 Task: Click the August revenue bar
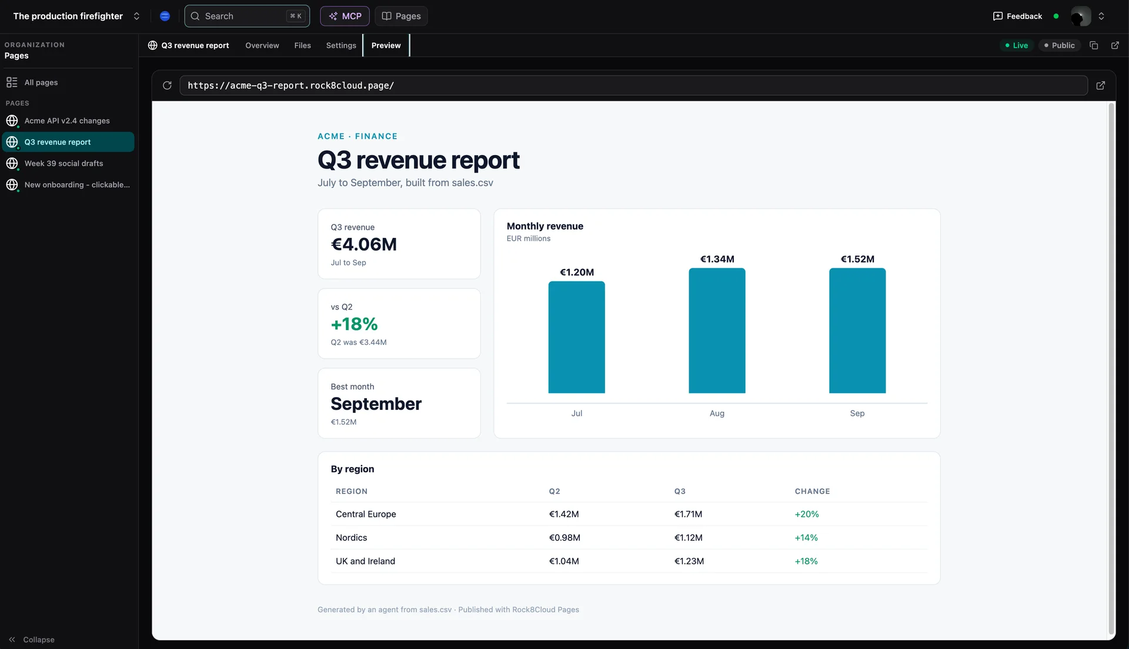coord(717,331)
